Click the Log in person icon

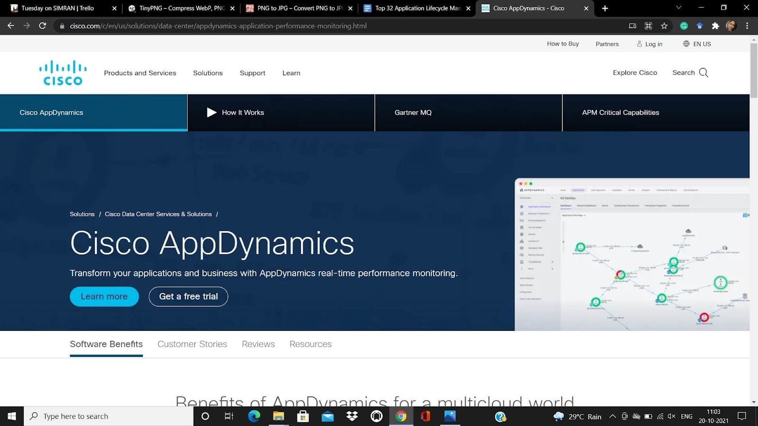coord(640,44)
